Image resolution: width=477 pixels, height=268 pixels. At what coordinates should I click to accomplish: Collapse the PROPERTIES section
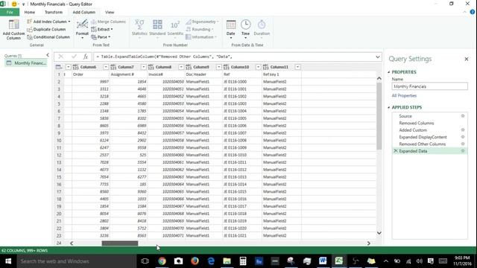coord(389,72)
